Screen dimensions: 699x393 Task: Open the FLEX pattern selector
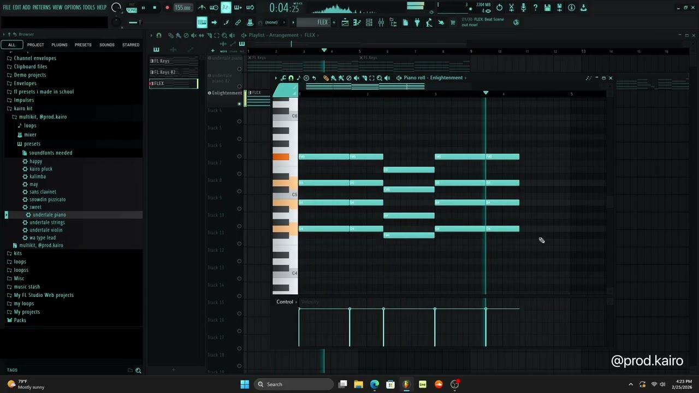[313, 22]
